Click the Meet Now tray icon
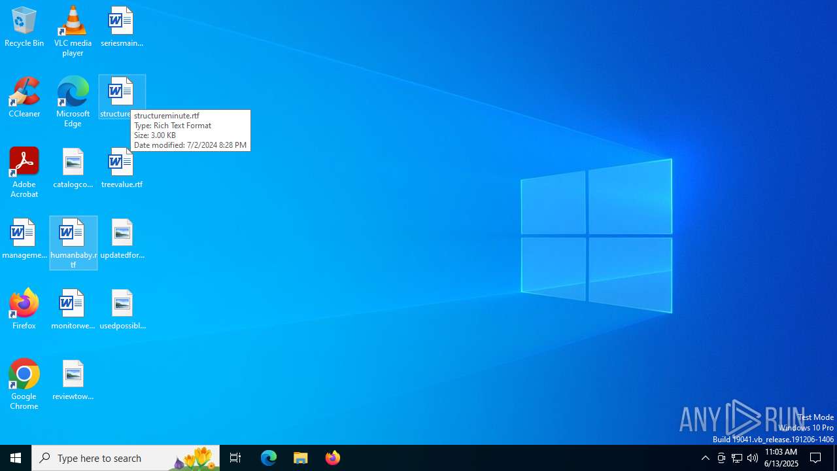 click(x=721, y=458)
